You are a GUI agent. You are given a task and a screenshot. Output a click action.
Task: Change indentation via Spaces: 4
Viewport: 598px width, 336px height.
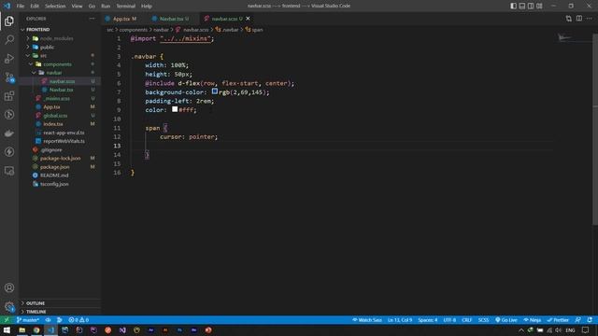(428, 320)
